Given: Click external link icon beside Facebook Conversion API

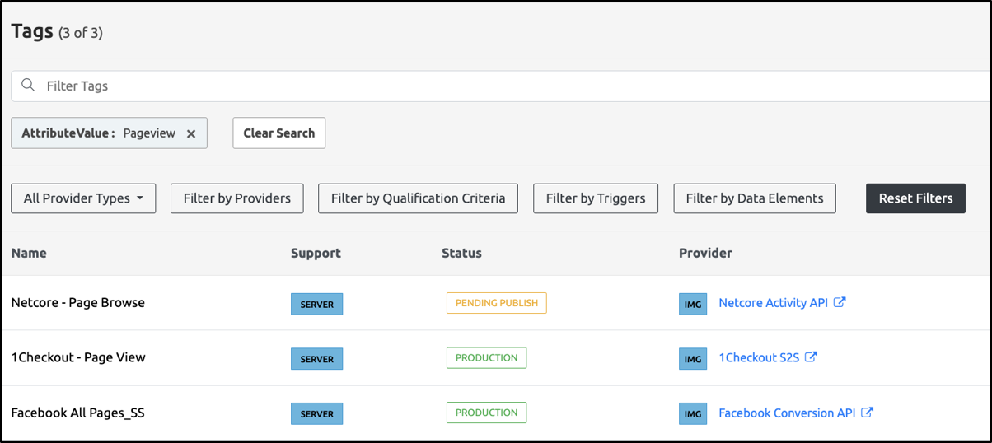Looking at the screenshot, I should pyautogui.click(x=867, y=413).
